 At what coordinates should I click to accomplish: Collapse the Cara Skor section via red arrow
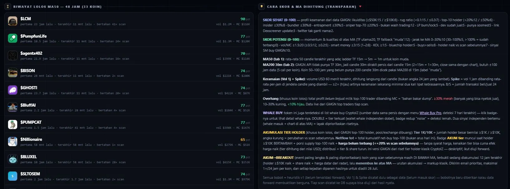pyautogui.click(x=360, y=7)
